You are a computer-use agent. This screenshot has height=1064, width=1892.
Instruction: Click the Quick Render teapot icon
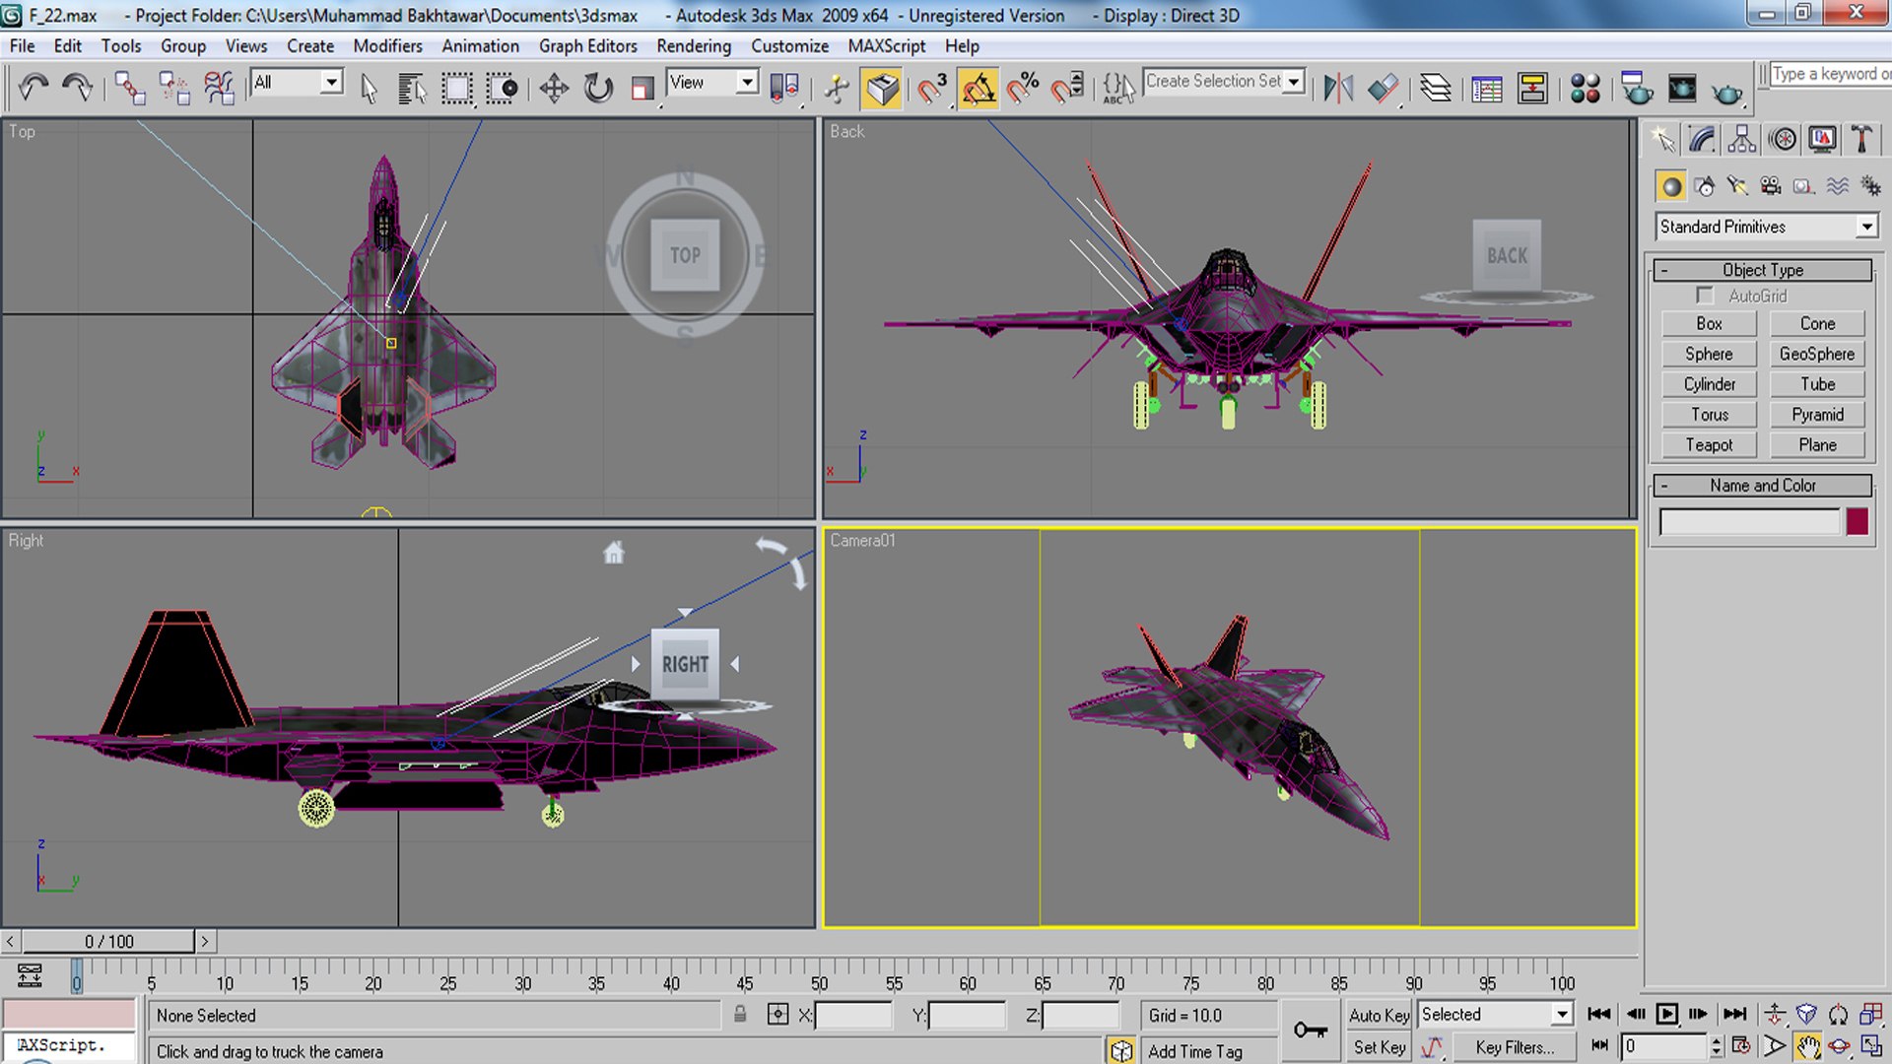click(x=1727, y=91)
